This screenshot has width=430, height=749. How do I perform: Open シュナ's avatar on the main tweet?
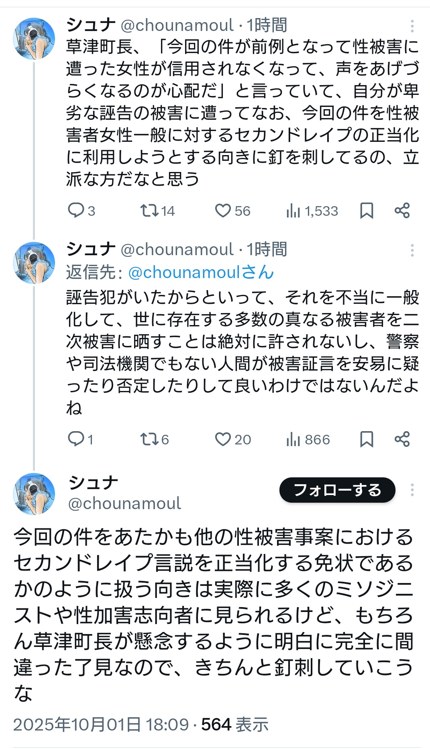34,494
